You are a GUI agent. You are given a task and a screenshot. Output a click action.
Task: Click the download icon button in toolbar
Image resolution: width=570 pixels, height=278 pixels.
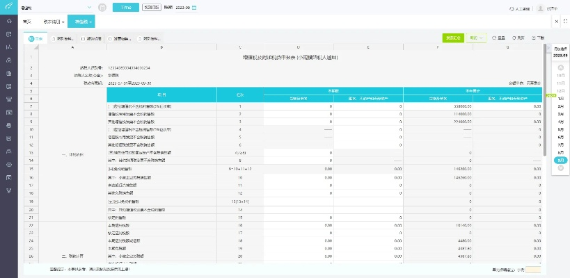(538, 38)
